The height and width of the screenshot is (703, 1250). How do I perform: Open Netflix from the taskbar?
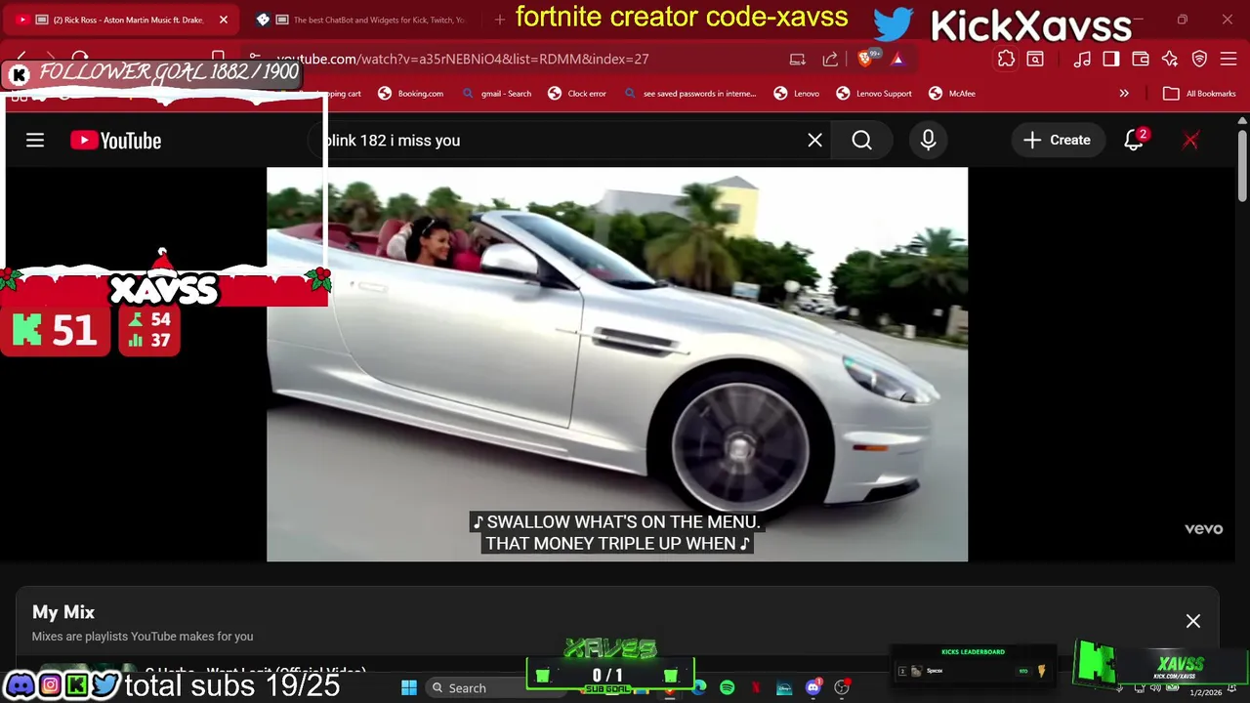756,687
